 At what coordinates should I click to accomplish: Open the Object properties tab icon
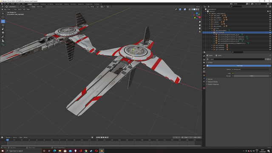point(204,75)
